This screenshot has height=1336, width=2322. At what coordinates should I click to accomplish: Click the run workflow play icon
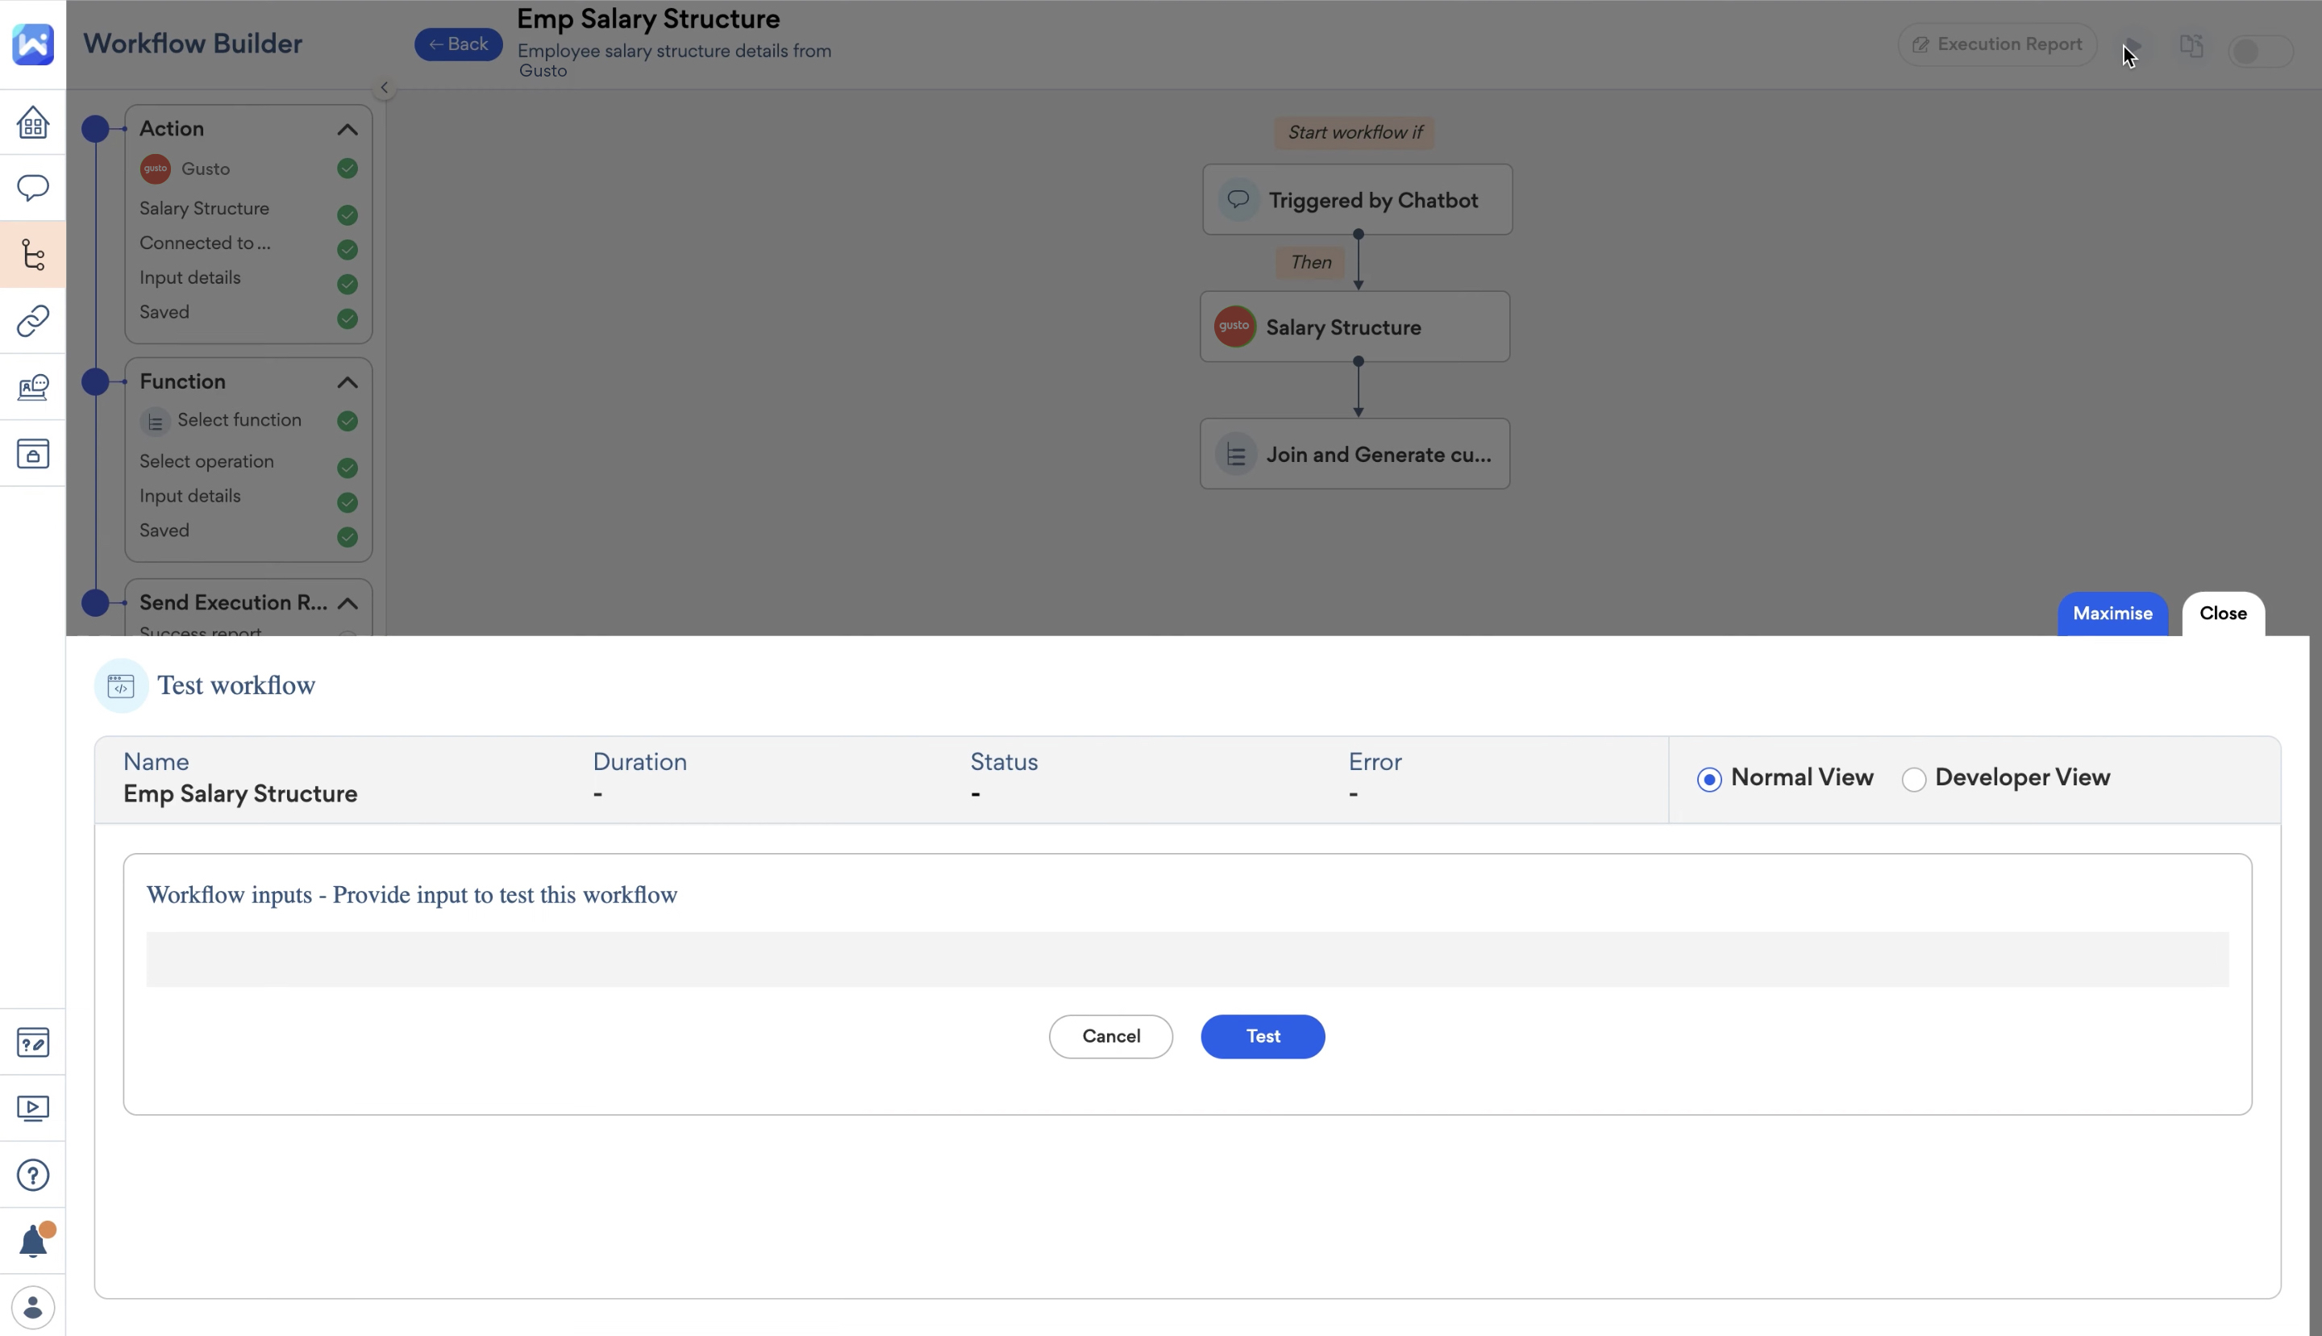pos(2133,45)
